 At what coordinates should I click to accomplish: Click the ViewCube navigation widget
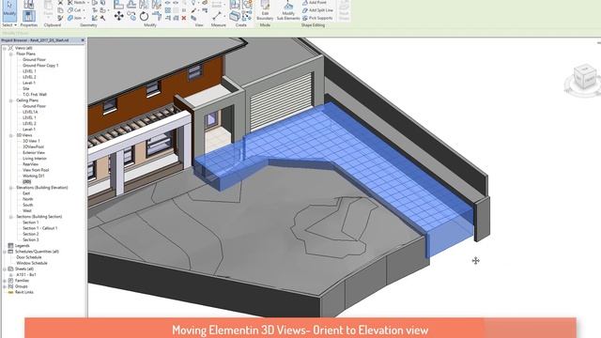[584, 78]
